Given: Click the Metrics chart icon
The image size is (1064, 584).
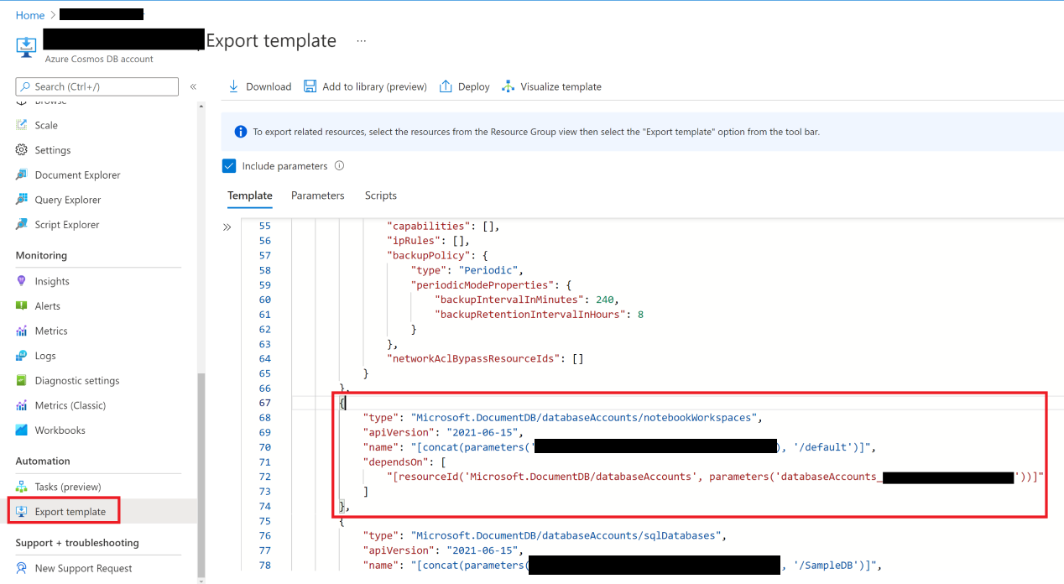Looking at the screenshot, I should click(x=22, y=331).
